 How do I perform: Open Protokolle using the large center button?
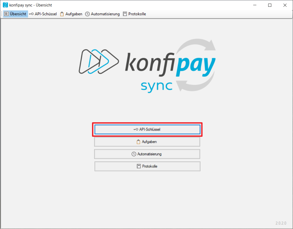pyautogui.click(x=147, y=166)
